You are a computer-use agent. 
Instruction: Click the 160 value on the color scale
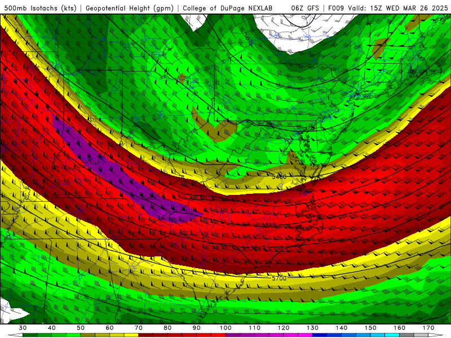pos(399,328)
